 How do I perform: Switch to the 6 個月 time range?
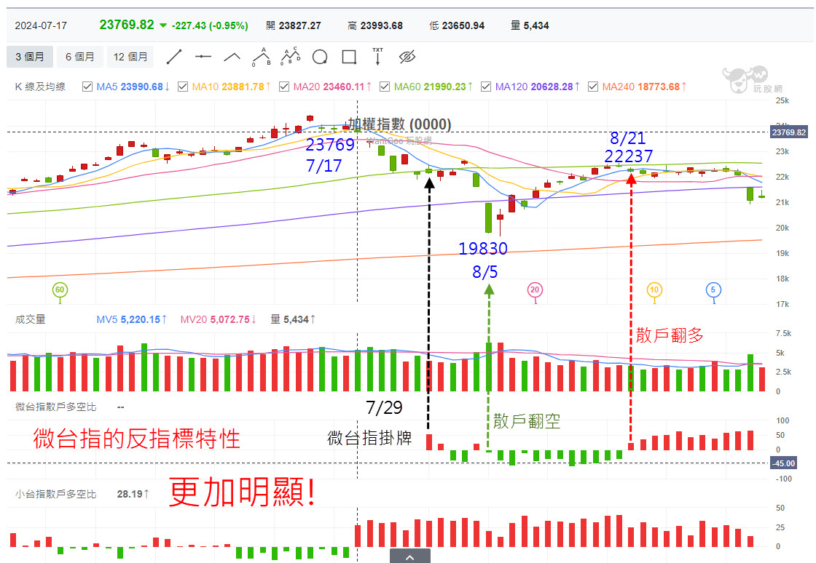click(79, 57)
